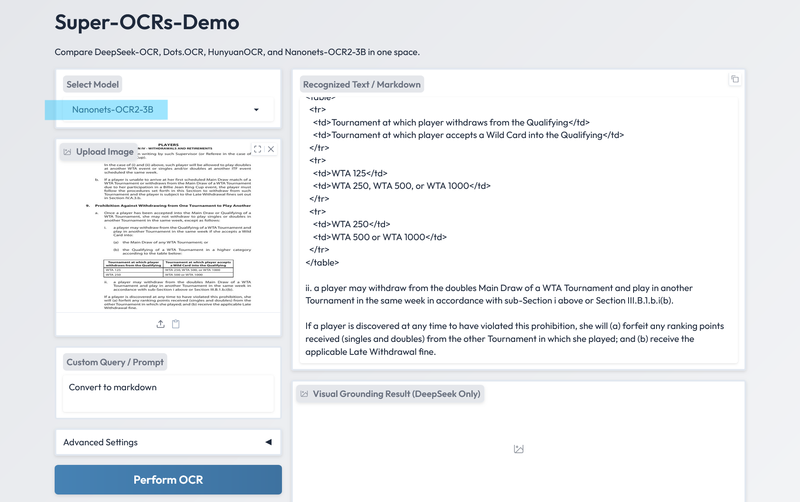Open fullscreen view of uploaded image
This screenshot has width=800, height=502.
coord(257,149)
